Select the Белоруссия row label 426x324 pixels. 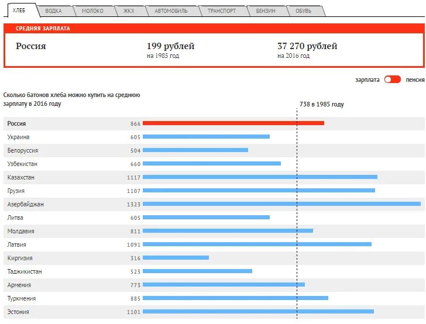coord(23,150)
